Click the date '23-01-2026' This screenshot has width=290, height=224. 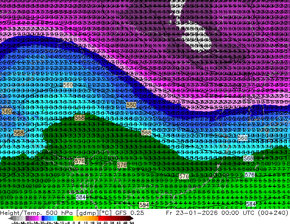coord(197,213)
